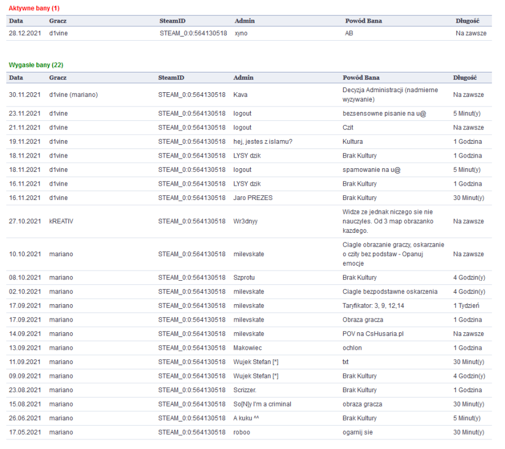The height and width of the screenshot is (449, 505).
Task: Click the "Powód Bana" header in expired bans table
Action: [361, 78]
